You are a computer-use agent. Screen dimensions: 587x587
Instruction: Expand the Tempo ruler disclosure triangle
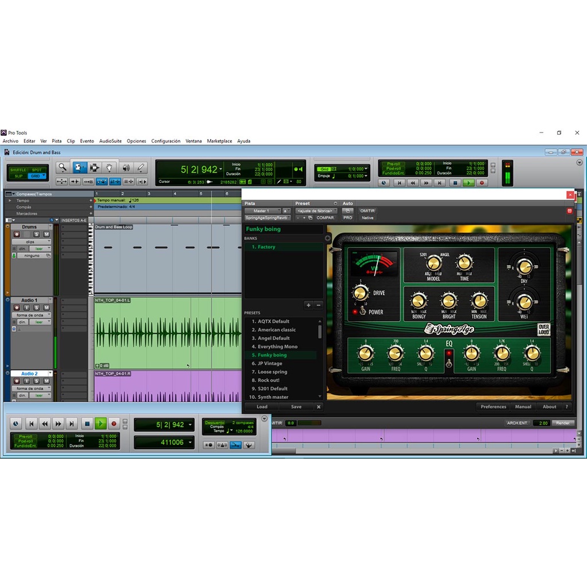pos(10,201)
